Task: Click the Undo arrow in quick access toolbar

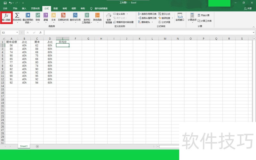Action: click(x=10, y=3)
